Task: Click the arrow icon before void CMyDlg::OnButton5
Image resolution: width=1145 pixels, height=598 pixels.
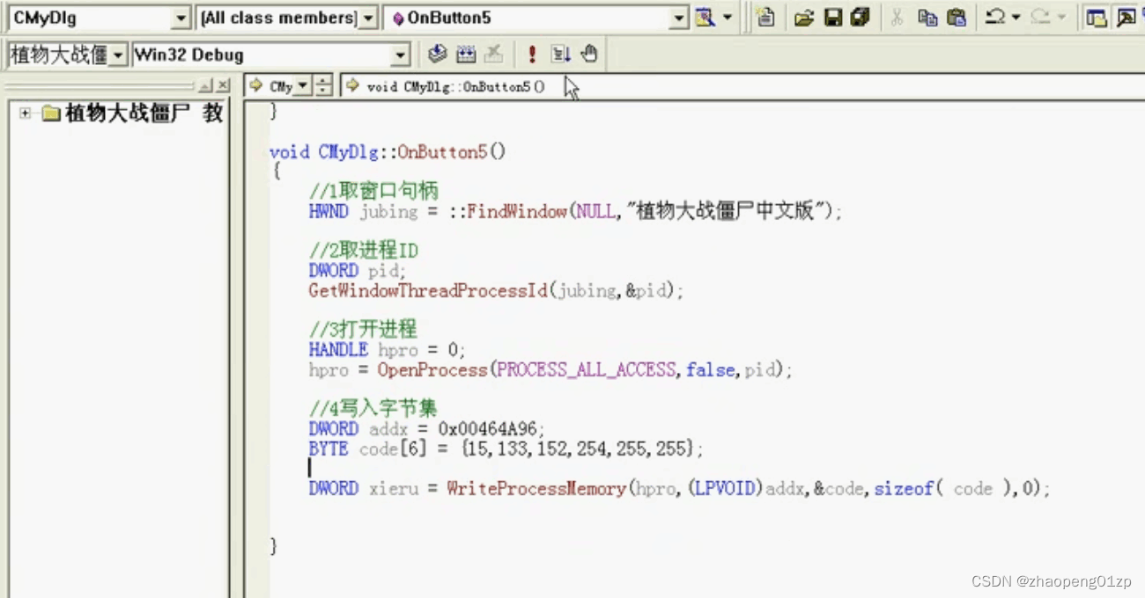Action: coord(352,85)
